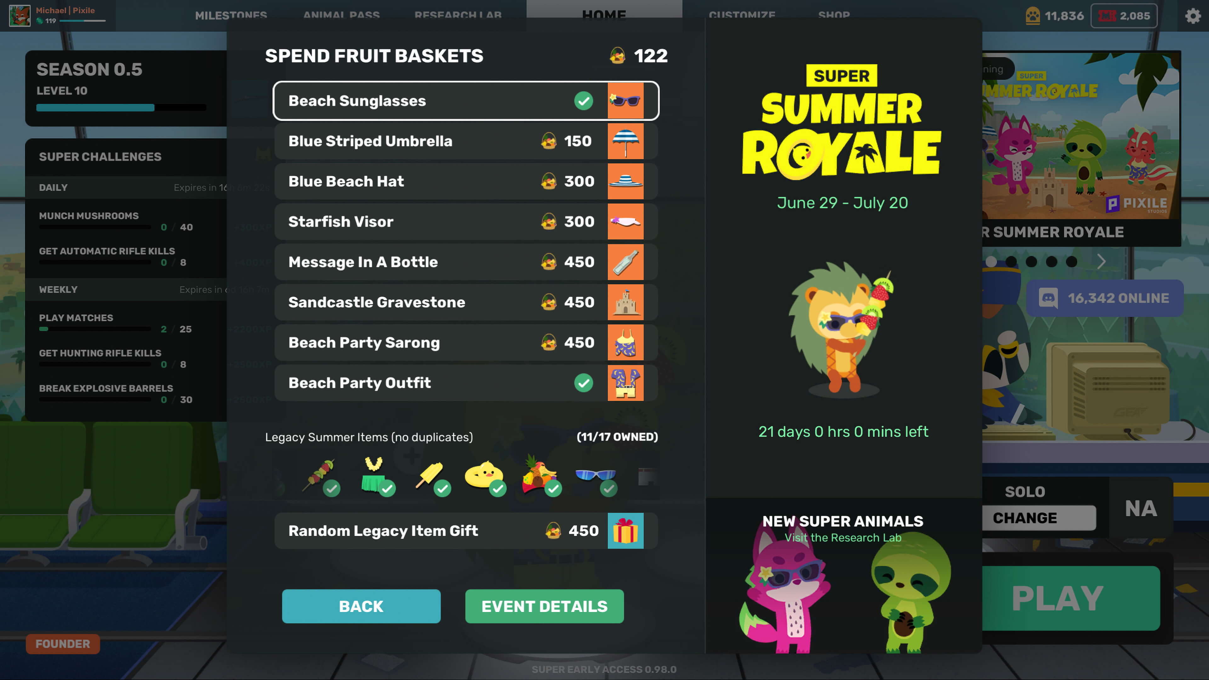Screen dimensions: 1209x680
Task: Click the Beach Sunglasses owned checkmark
Action: point(583,101)
